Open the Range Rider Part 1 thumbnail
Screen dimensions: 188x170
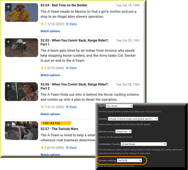pyautogui.click(x=22, y=48)
